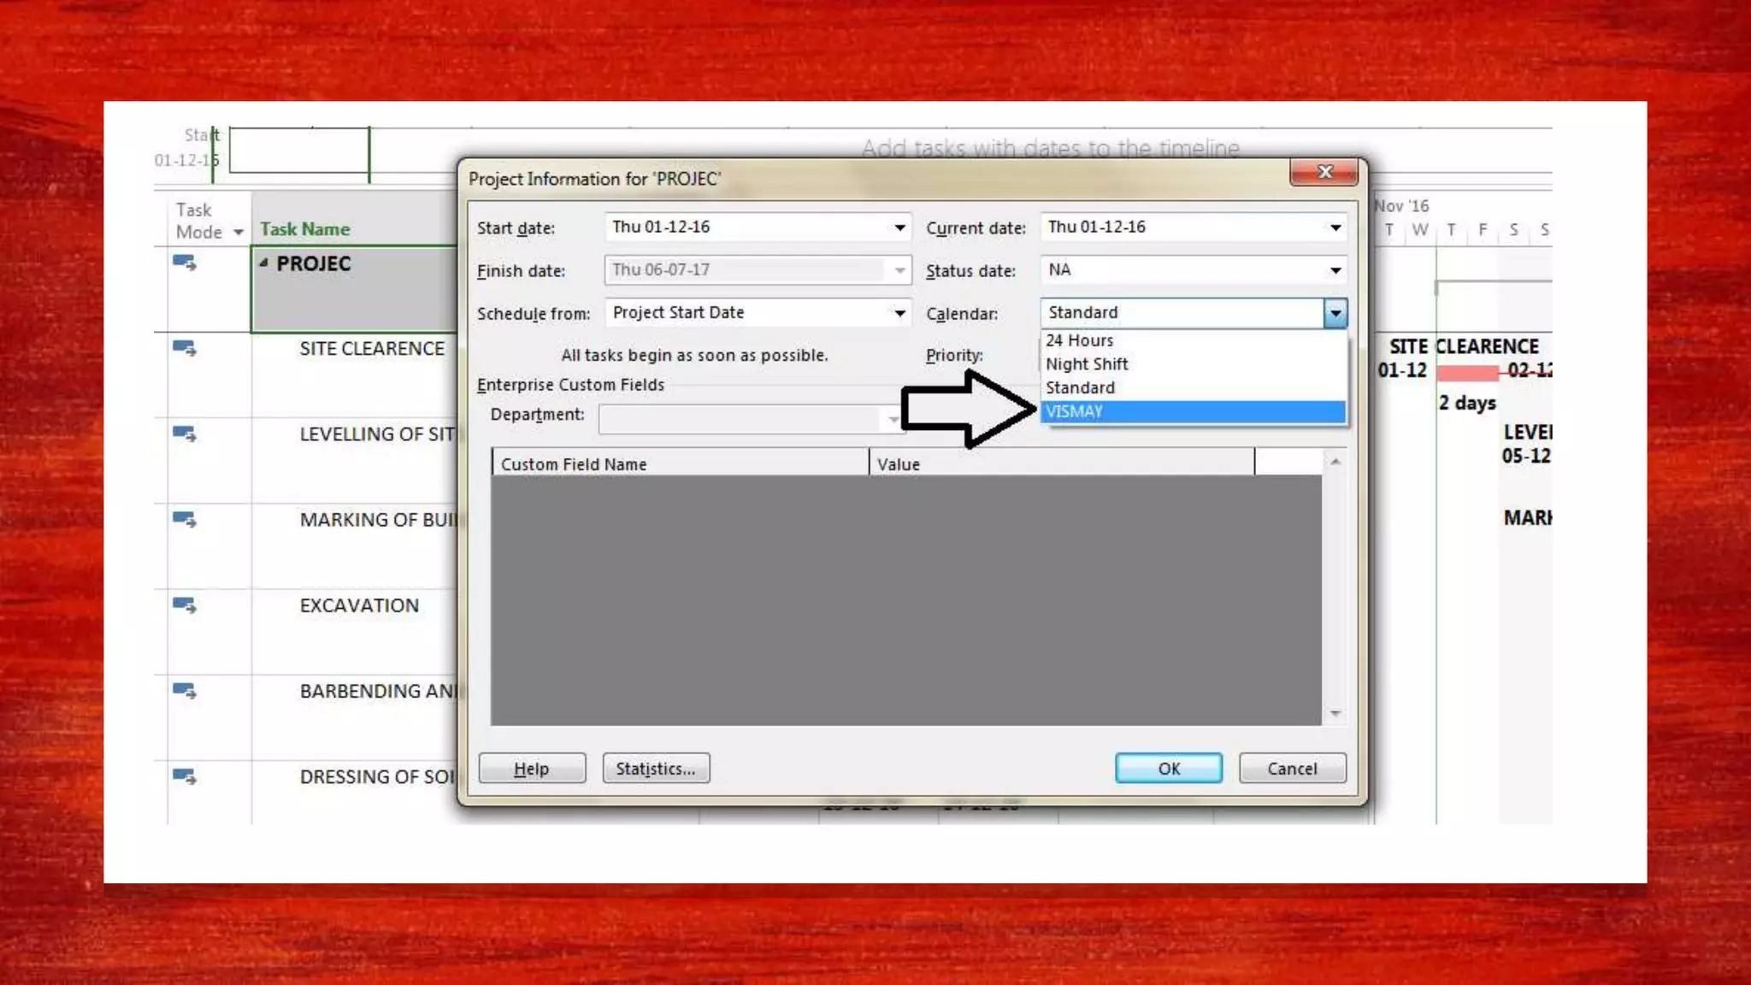Viewport: 1751px width, 985px height.
Task: Open the Start date dropdown
Action: [899, 227]
